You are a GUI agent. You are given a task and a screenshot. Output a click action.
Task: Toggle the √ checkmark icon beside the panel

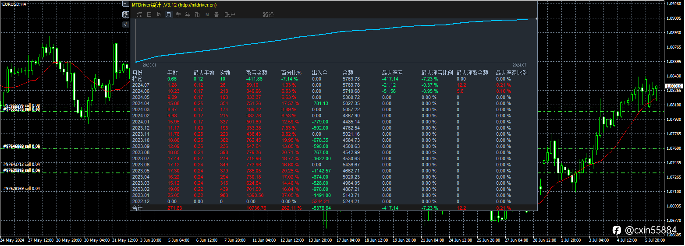point(126,25)
